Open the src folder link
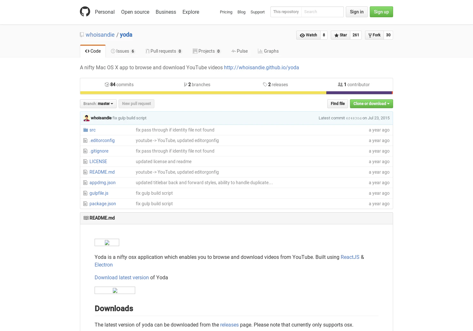473x331 pixels. (92, 130)
